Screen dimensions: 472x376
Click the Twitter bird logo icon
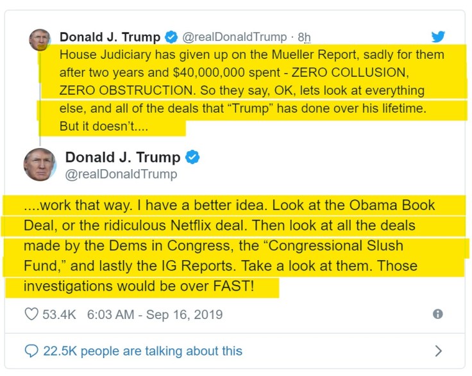438,37
